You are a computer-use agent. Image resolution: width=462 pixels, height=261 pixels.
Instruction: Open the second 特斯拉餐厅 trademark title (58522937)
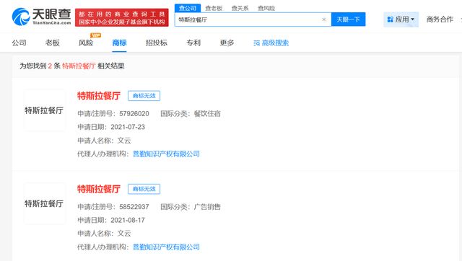pyautogui.click(x=99, y=189)
